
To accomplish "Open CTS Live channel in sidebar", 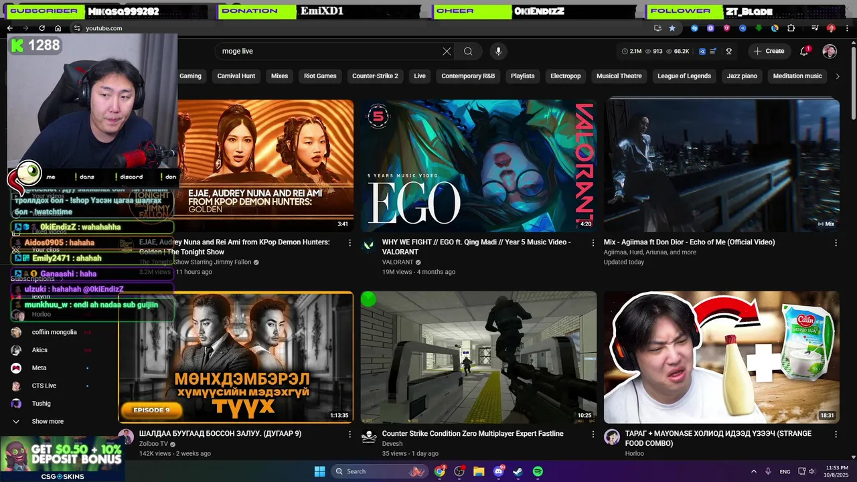I will click(44, 386).
